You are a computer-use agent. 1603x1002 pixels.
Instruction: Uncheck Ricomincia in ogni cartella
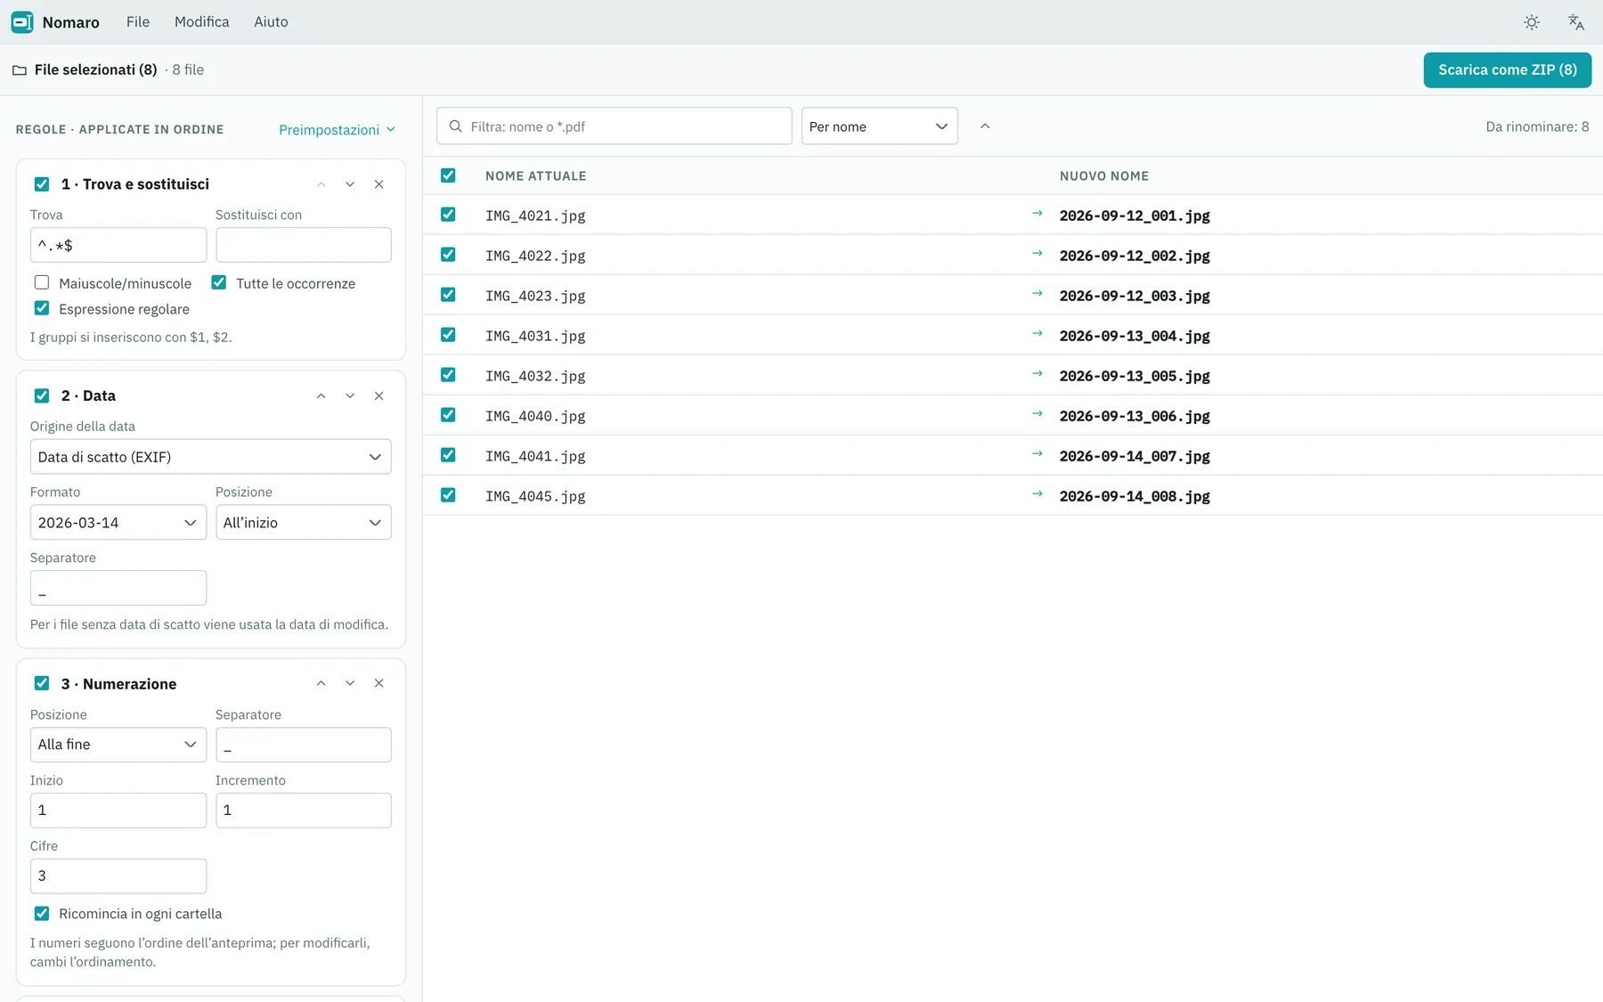coord(42,913)
